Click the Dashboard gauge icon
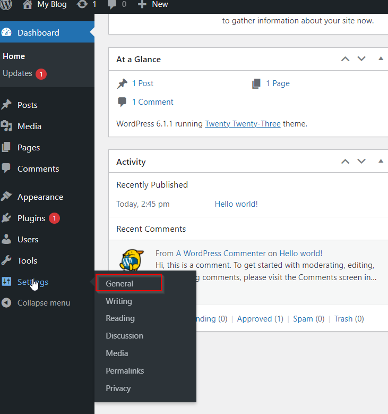This screenshot has width=388, height=414. pyautogui.click(x=6, y=32)
